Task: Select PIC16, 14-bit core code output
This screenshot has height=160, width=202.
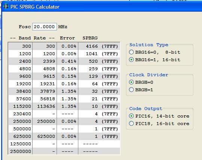Action: 159,116
